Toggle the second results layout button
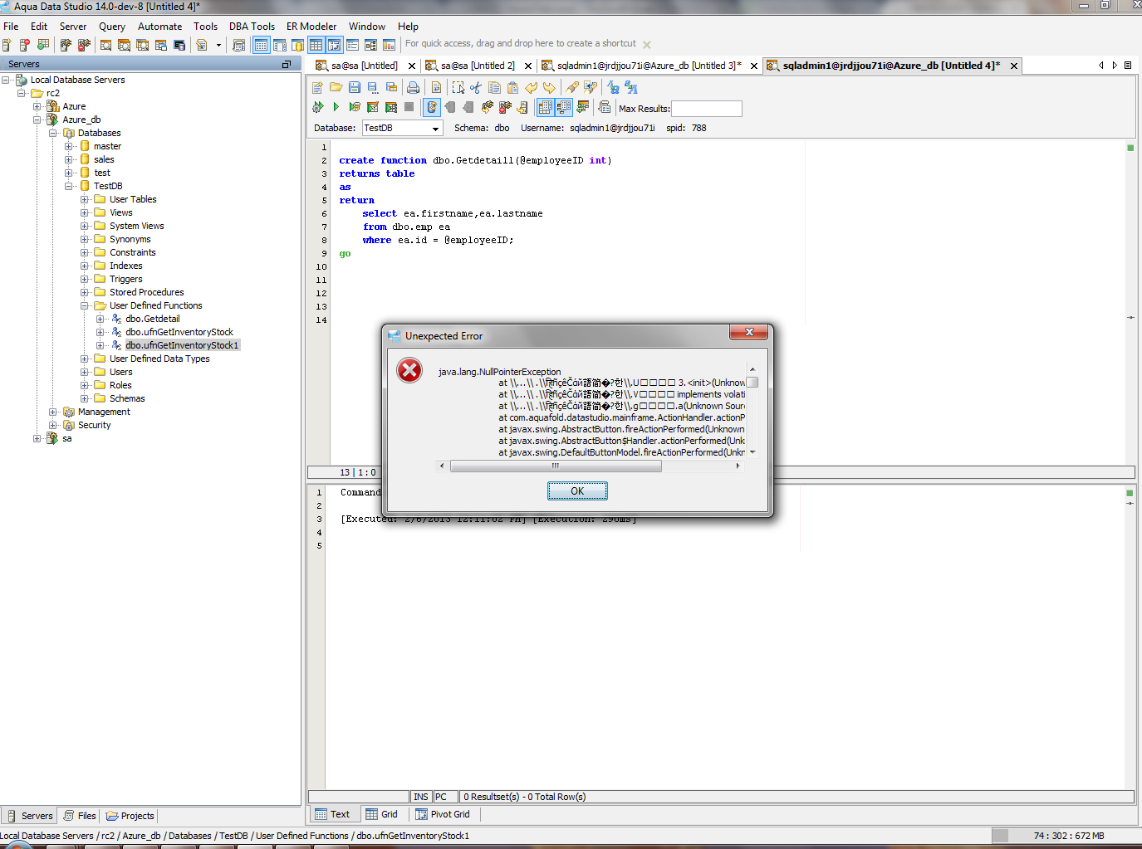 click(564, 107)
